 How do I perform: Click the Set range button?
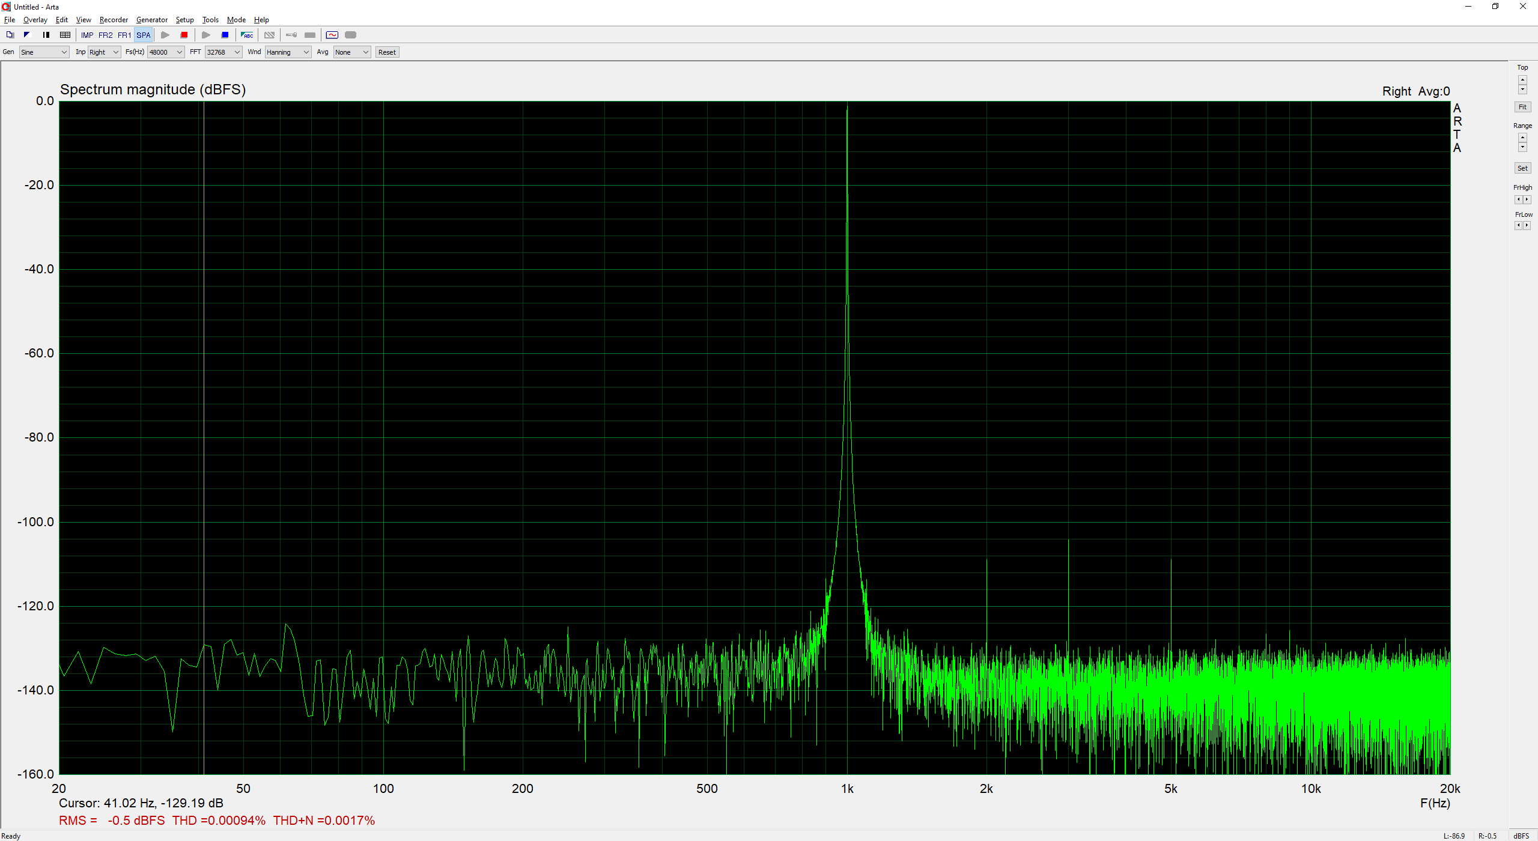click(x=1522, y=168)
